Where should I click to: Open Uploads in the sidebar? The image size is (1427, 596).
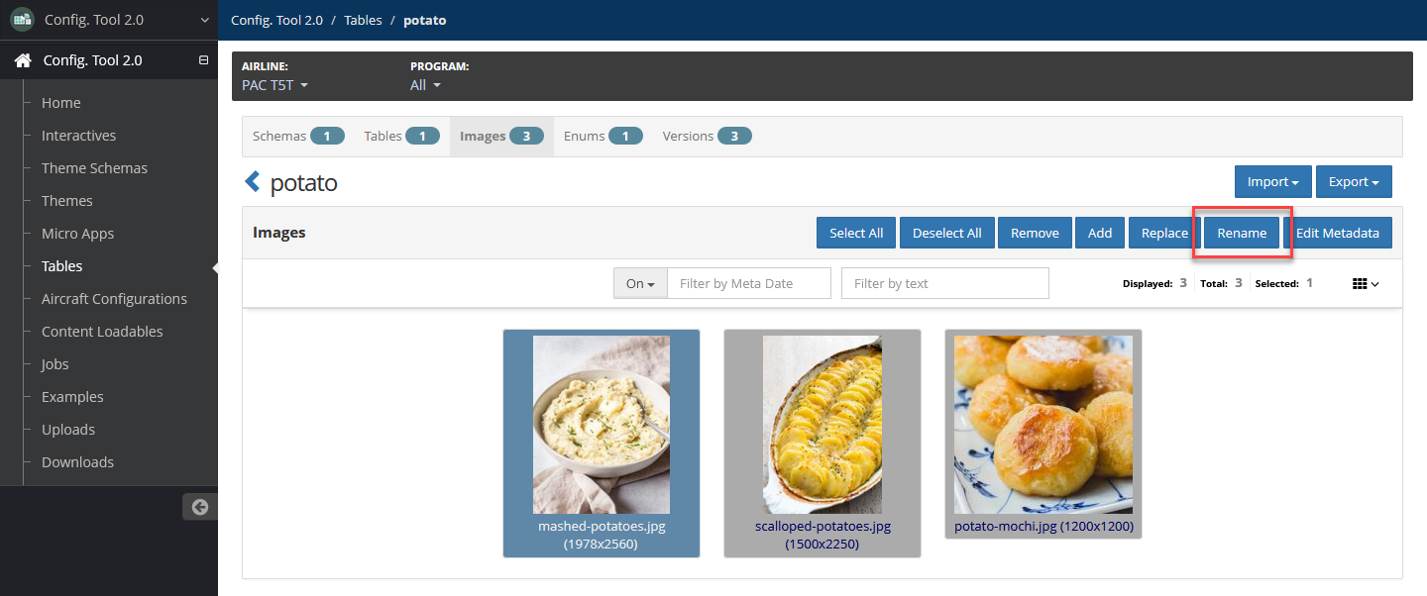tap(68, 430)
